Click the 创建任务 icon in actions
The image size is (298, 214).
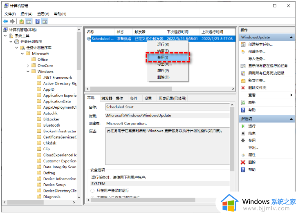click(x=243, y=51)
